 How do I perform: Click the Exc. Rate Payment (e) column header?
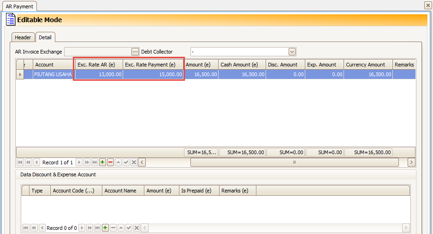click(x=153, y=65)
